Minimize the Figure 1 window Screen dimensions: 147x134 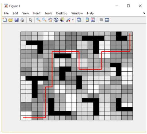[117, 6]
